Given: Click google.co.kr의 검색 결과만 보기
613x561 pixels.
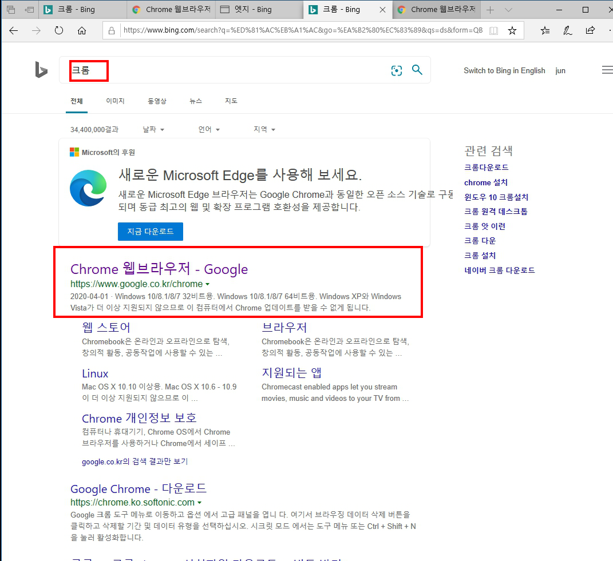Looking at the screenshot, I should [x=135, y=461].
